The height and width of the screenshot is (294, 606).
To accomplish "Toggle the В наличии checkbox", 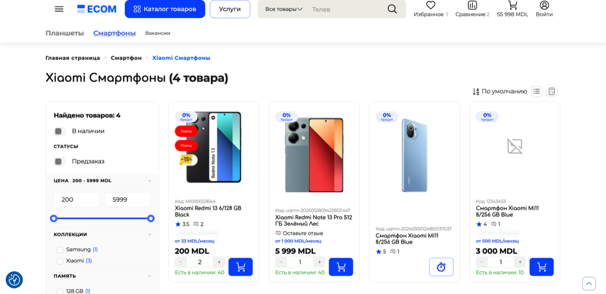I will pyautogui.click(x=59, y=131).
